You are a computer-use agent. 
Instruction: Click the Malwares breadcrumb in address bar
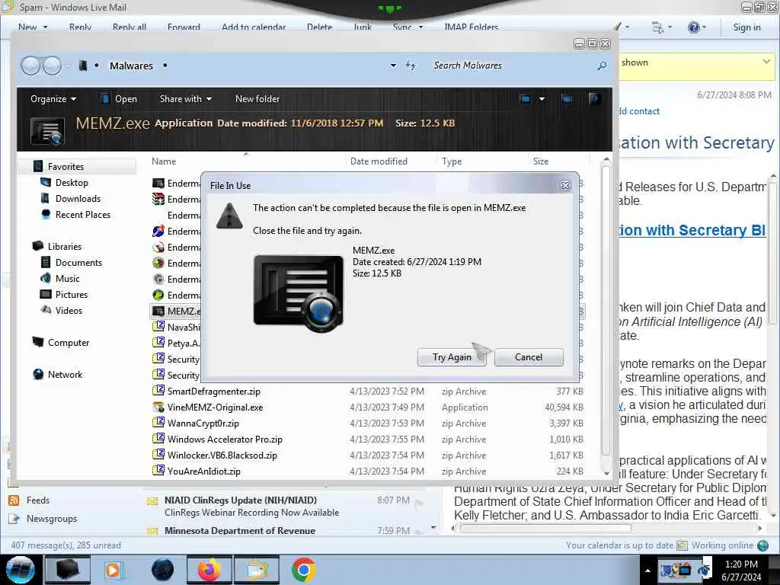[131, 66]
